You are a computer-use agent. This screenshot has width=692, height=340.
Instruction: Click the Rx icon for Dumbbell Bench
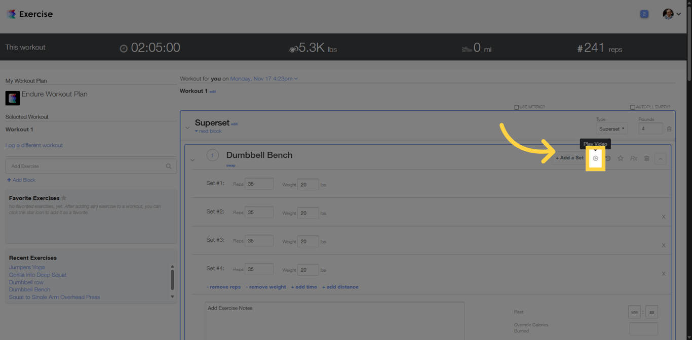pyautogui.click(x=634, y=158)
